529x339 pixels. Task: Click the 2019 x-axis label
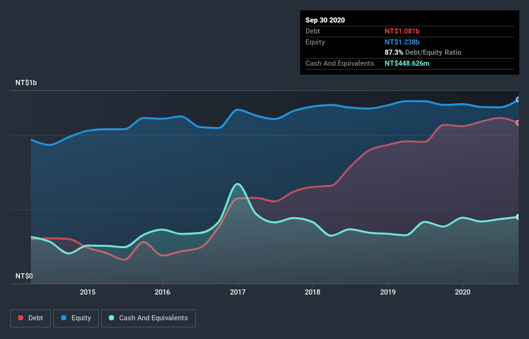388,292
